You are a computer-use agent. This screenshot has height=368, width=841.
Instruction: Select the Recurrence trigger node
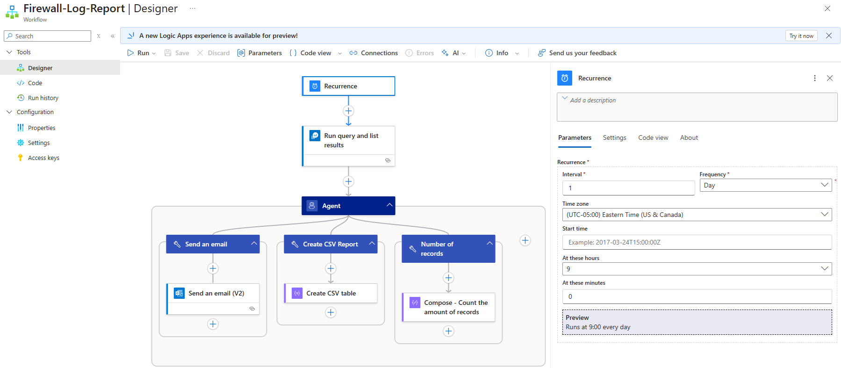(348, 86)
